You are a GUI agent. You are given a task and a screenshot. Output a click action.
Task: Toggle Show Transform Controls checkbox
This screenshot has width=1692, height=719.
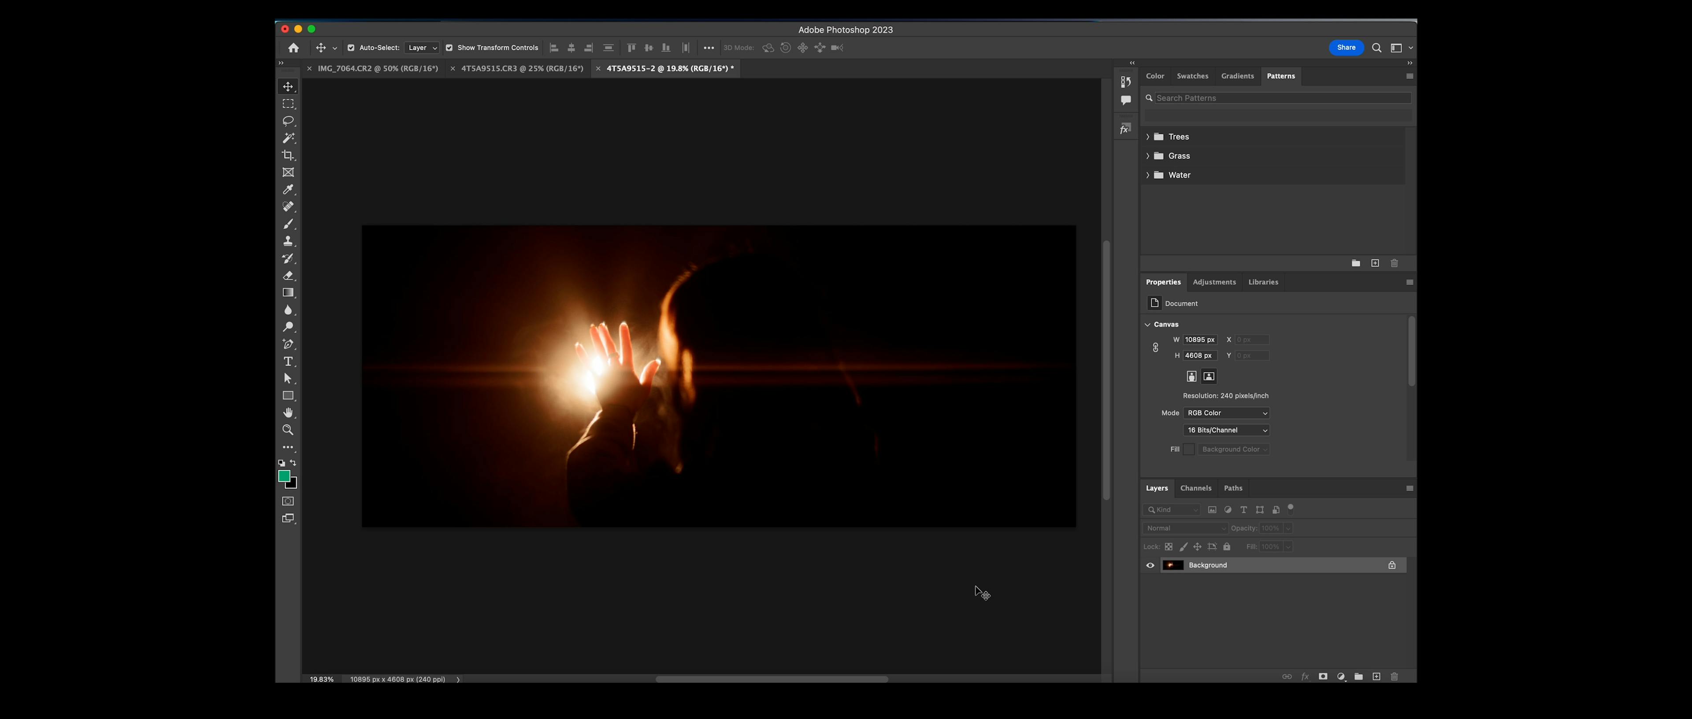click(449, 47)
